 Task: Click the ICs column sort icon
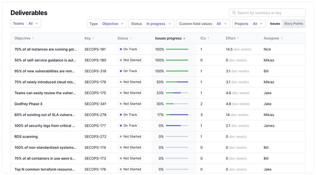(209, 38)
